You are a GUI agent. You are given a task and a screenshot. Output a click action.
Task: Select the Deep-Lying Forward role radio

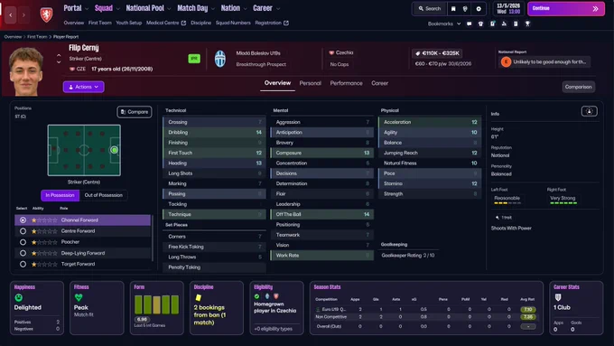pyautogui.click(x=23, y=253)
